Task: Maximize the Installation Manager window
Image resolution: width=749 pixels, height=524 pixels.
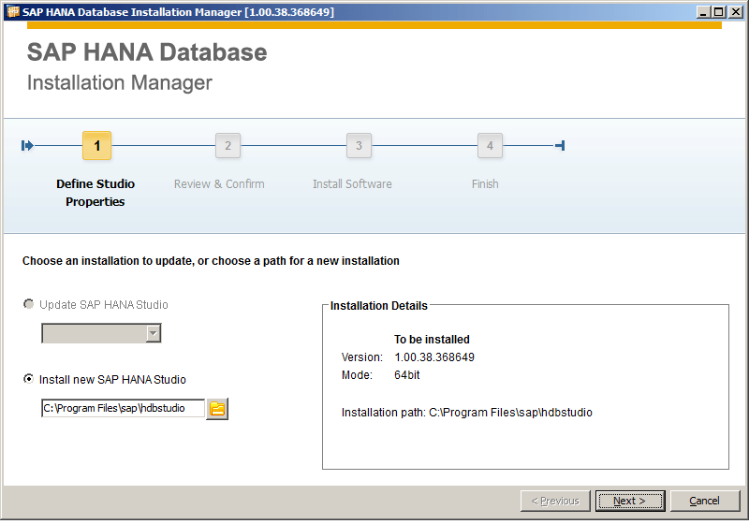Action: click(718, 12)
